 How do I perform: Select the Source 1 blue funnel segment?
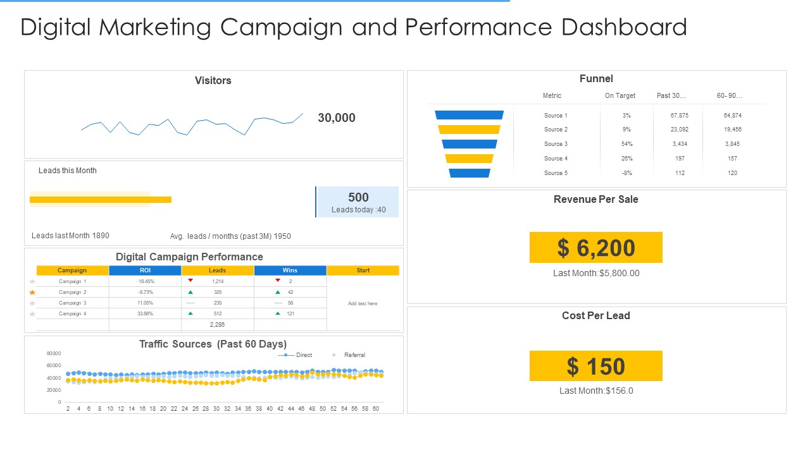469,115
